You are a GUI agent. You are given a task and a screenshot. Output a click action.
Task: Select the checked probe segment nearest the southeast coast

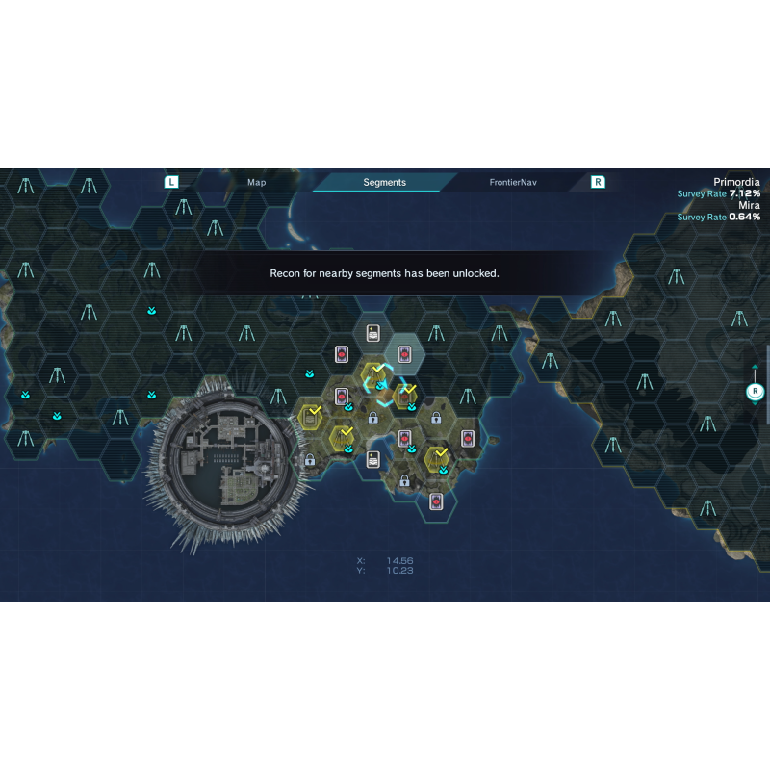pyautogui.click(x=436, y=459)
